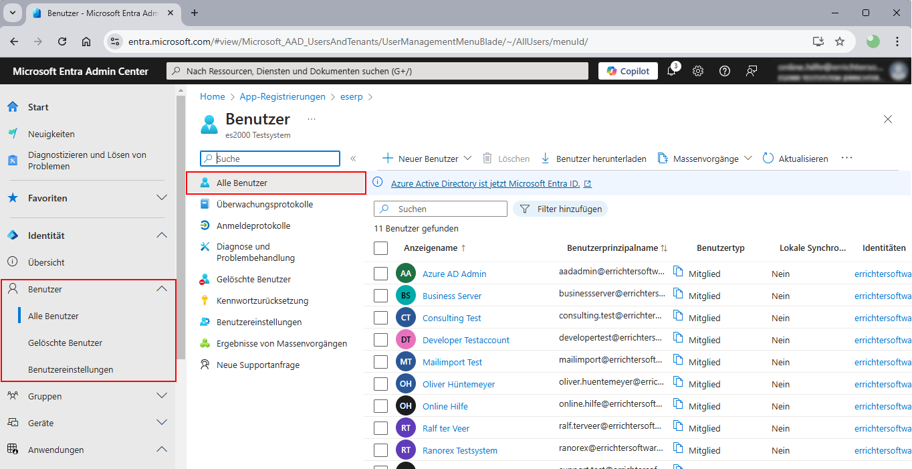Viewport: 912px width, 469px height.
Task: Open Übersicht in the sidebar
Action: pos(46,262)
